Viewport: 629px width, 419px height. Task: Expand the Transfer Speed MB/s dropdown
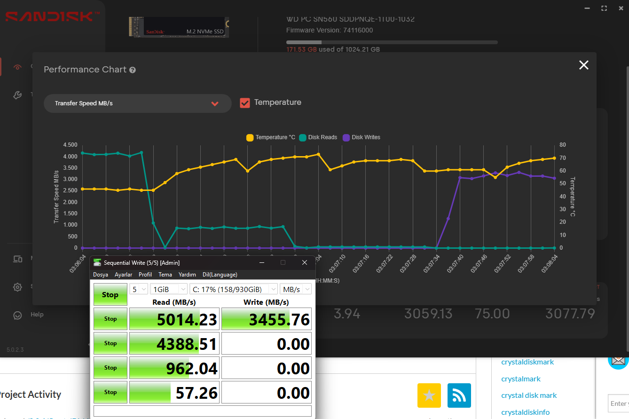tap(137, 103)
